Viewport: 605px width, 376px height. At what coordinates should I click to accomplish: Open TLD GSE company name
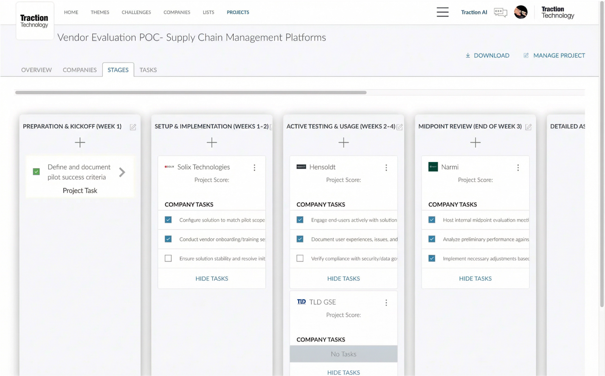click(323, 302)
